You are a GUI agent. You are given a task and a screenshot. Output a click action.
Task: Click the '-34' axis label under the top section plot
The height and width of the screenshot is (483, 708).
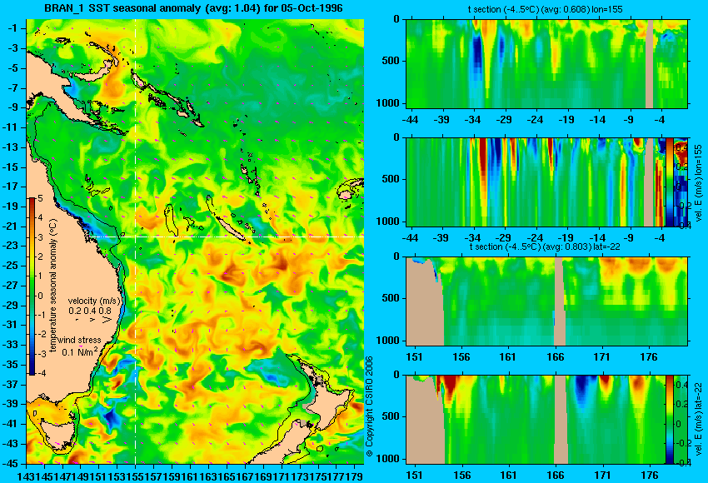[472, 120]
